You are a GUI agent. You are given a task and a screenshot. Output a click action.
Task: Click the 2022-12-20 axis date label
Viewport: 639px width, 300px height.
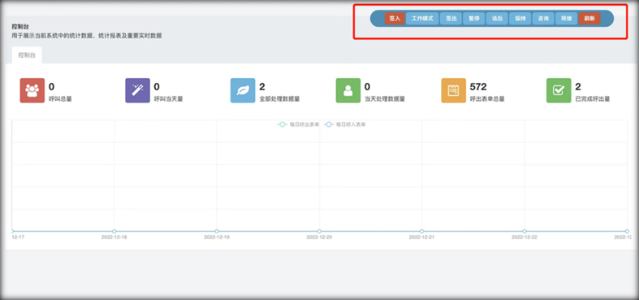click(320, 237)
